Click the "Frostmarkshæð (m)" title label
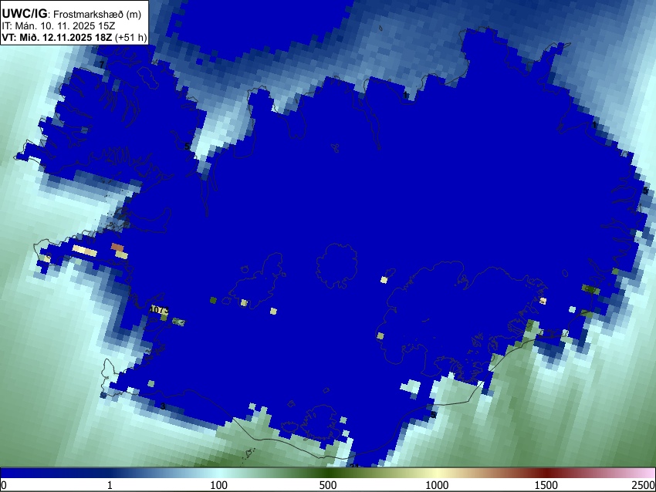656x492 pixels. click(97, 14)
